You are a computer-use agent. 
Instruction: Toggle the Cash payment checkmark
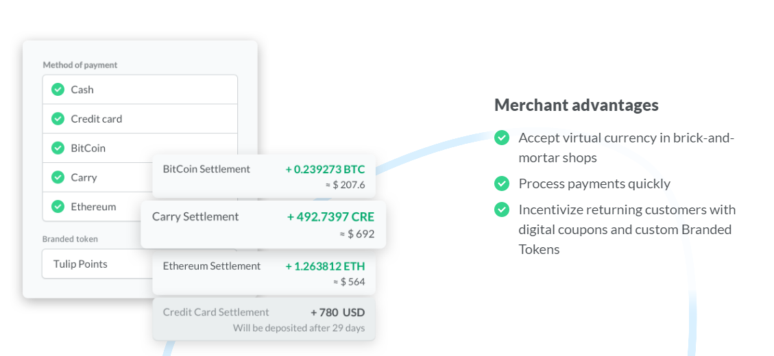click(58, 90)
